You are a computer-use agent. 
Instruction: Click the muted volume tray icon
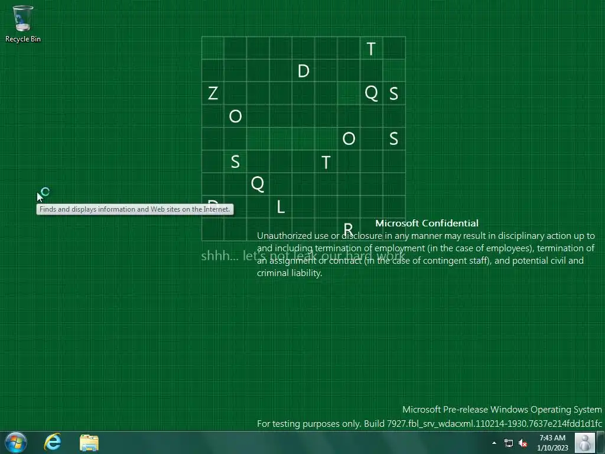pos(523,443)
